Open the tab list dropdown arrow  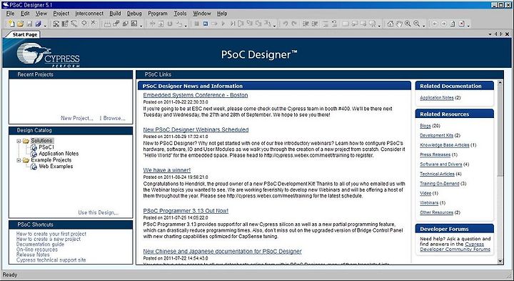tap(490, 34)
